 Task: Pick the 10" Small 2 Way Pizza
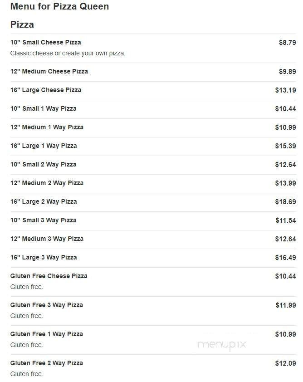[x=44, y=165]
